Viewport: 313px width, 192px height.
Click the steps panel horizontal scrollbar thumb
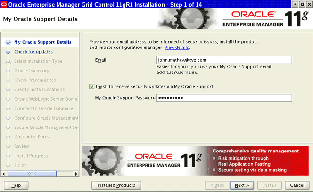32,174
